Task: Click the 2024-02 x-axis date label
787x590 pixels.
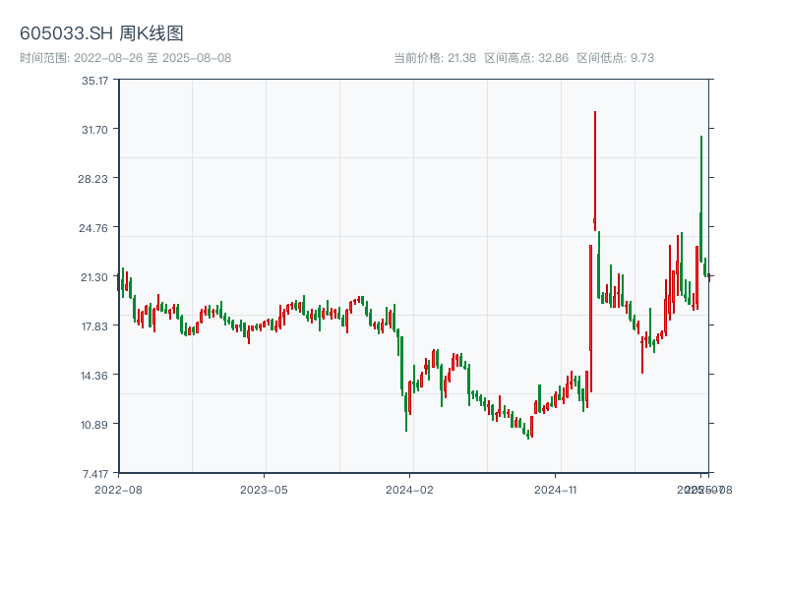Action: coord(410,489)
